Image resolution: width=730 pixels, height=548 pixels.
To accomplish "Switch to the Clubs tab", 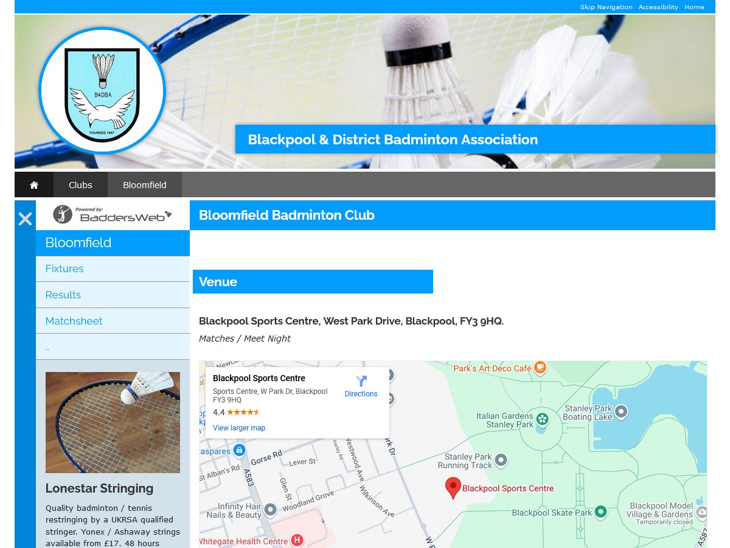I will click(x=80, y=184).
